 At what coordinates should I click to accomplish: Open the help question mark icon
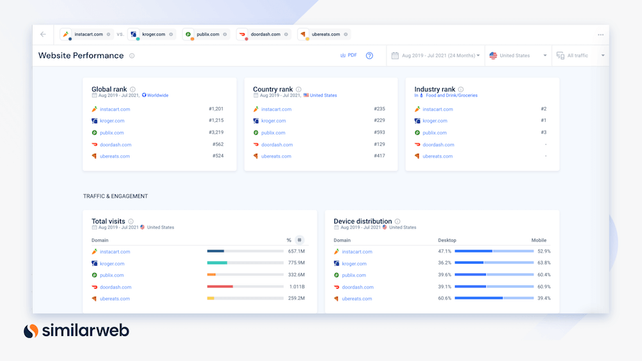[370, 56]
